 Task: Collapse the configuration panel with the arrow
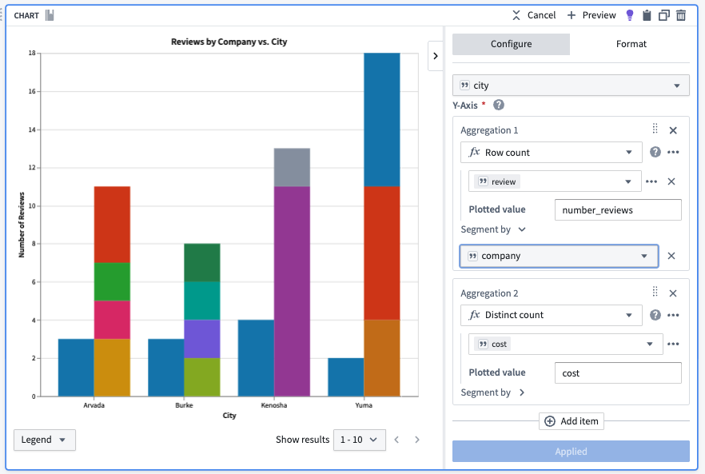point(435,56)
